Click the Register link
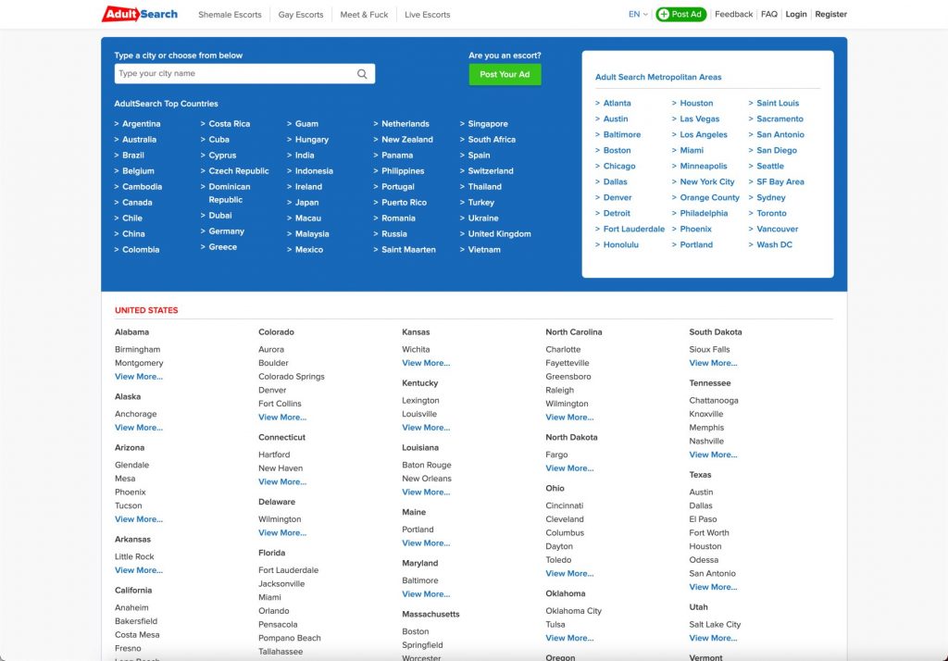The width and height of the screenshot is (948, 661). coord(830,14)
